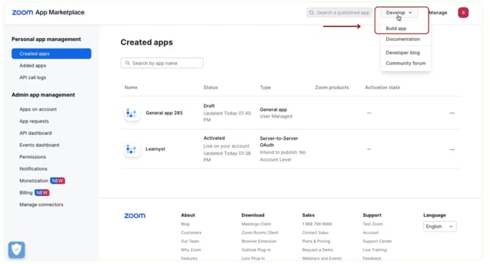Open footer Zoom Rooms Client link
The width and height of the screenshot is (490, 264).
coord(260,233)
